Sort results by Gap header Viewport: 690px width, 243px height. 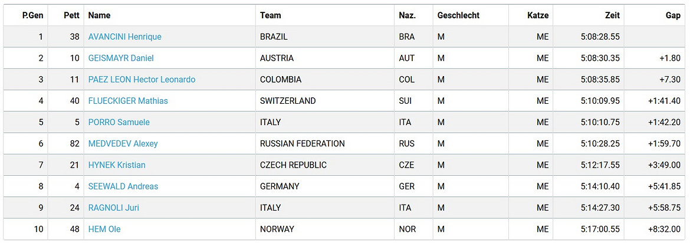coord(673,15)
